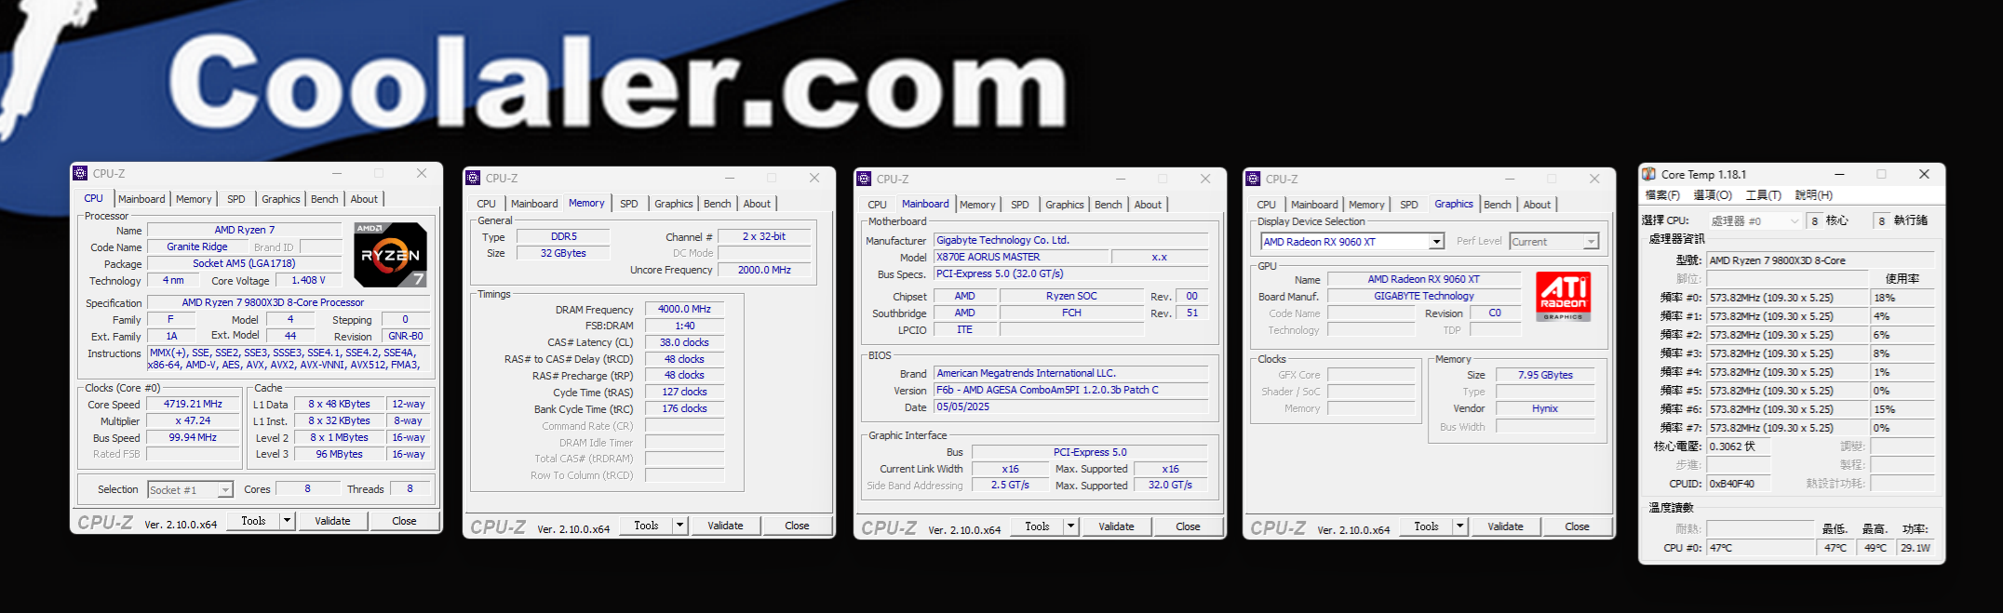Click the CPU-Z icon in the Graphics window's title bar
The height and width of the screenshot is (613, 2003).
pos(1253,179)
